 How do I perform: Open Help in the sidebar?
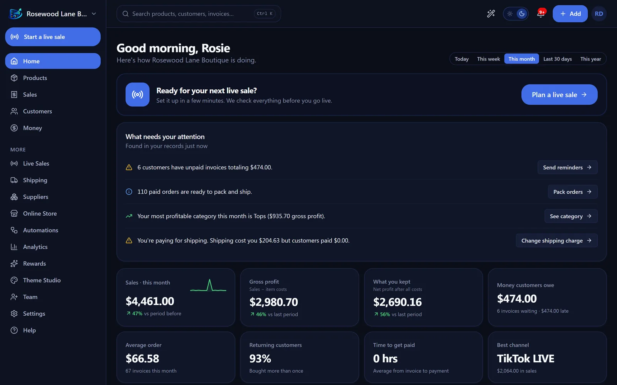point(53,330)
